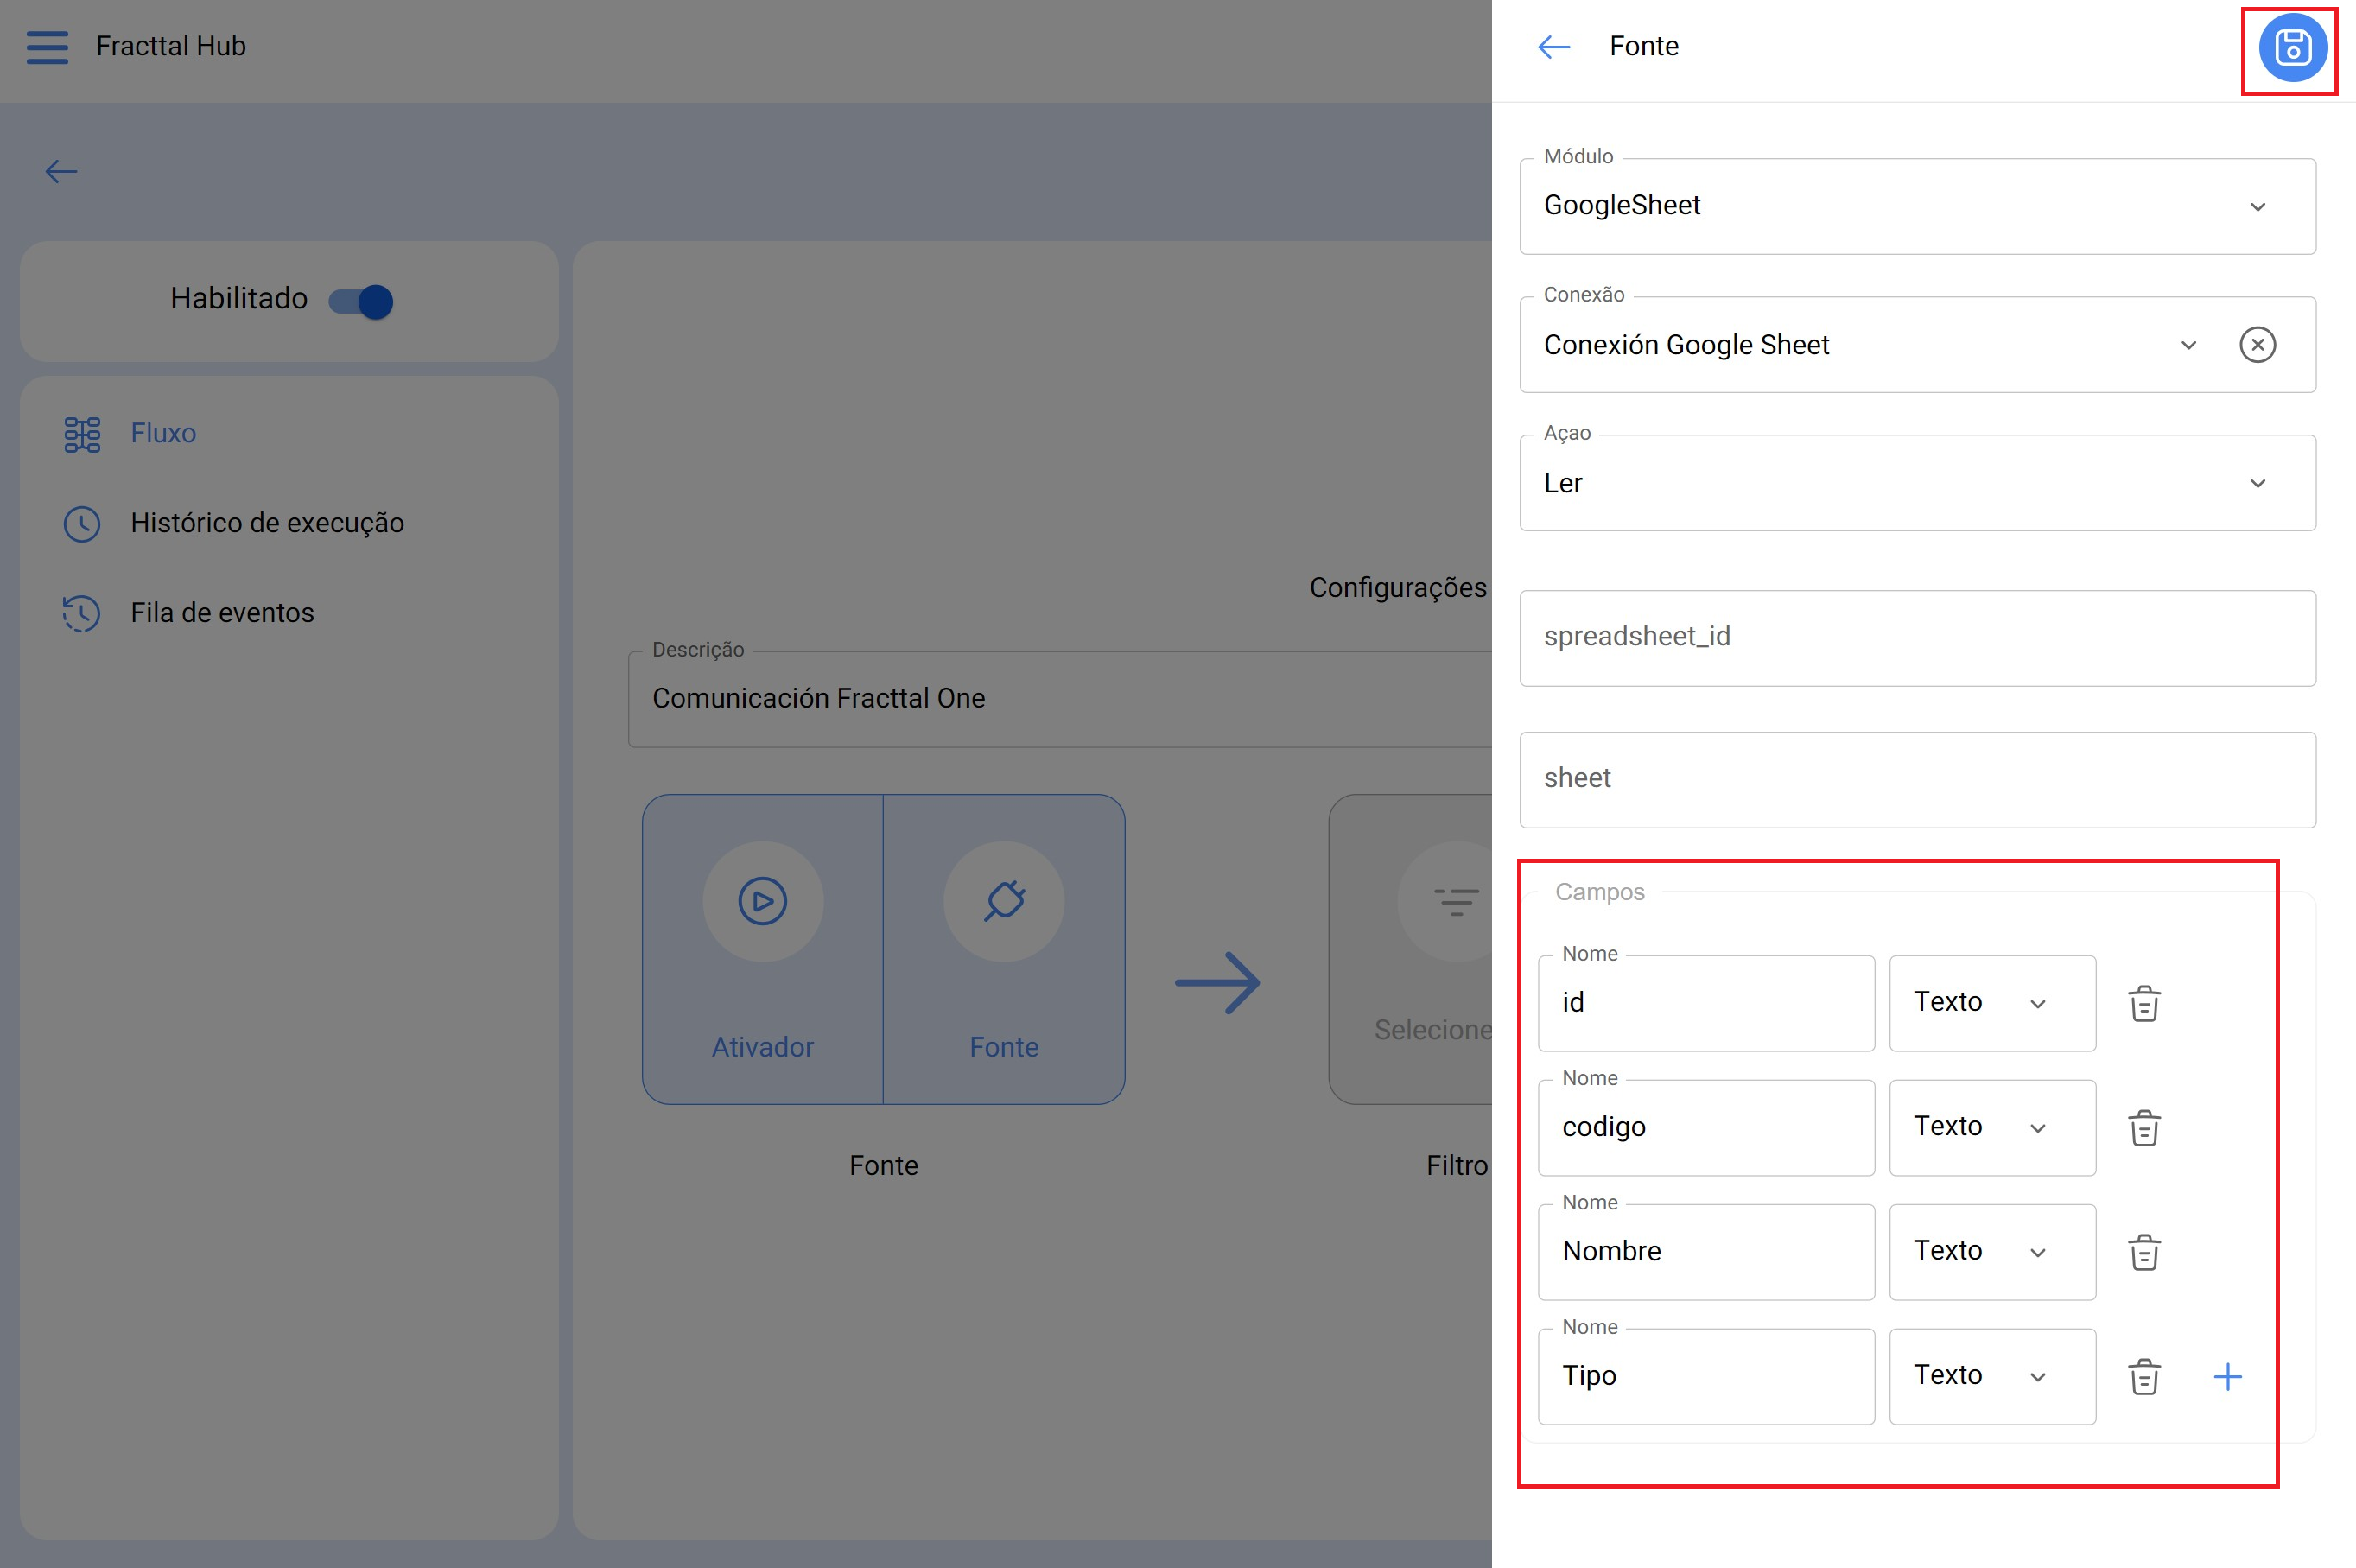The width and height of the screenshot is (2356, 1568).
Task: Open the Texto type dropdown for id
Action: point(1992,1003)
